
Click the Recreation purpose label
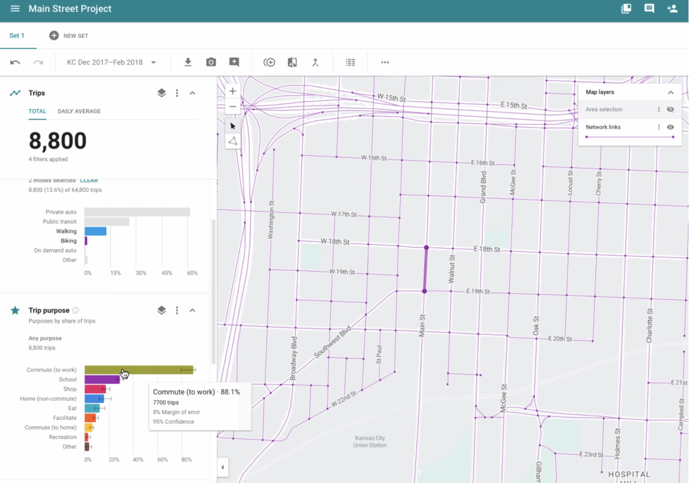point(63,437)
